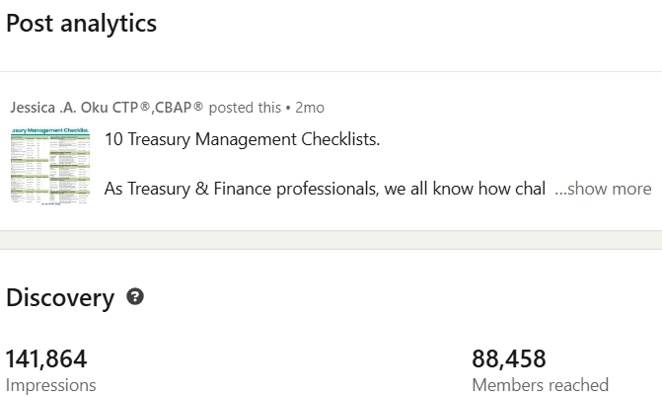This screenshot has height=397, width=662.
Task: Click the Post analytics heading
Action: tap(81, 24)
